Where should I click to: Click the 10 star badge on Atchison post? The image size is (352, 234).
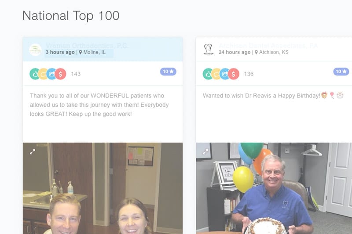tap(341, 72)
